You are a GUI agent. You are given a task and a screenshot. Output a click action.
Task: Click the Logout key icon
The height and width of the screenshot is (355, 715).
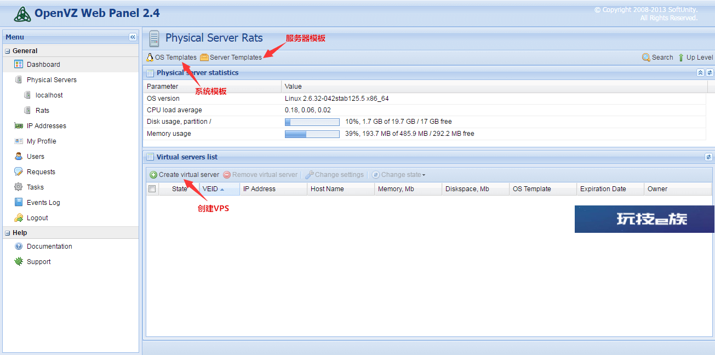[19, 217]
